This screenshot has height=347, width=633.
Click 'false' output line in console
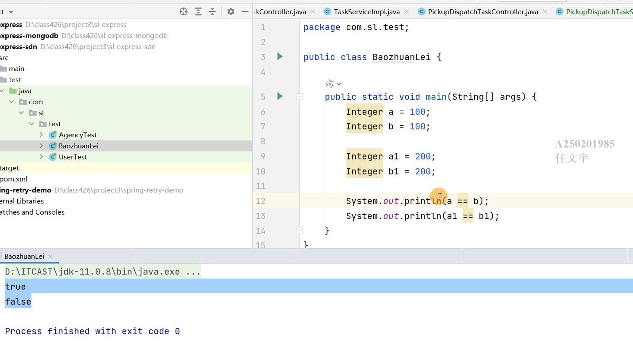click(18, 302)
